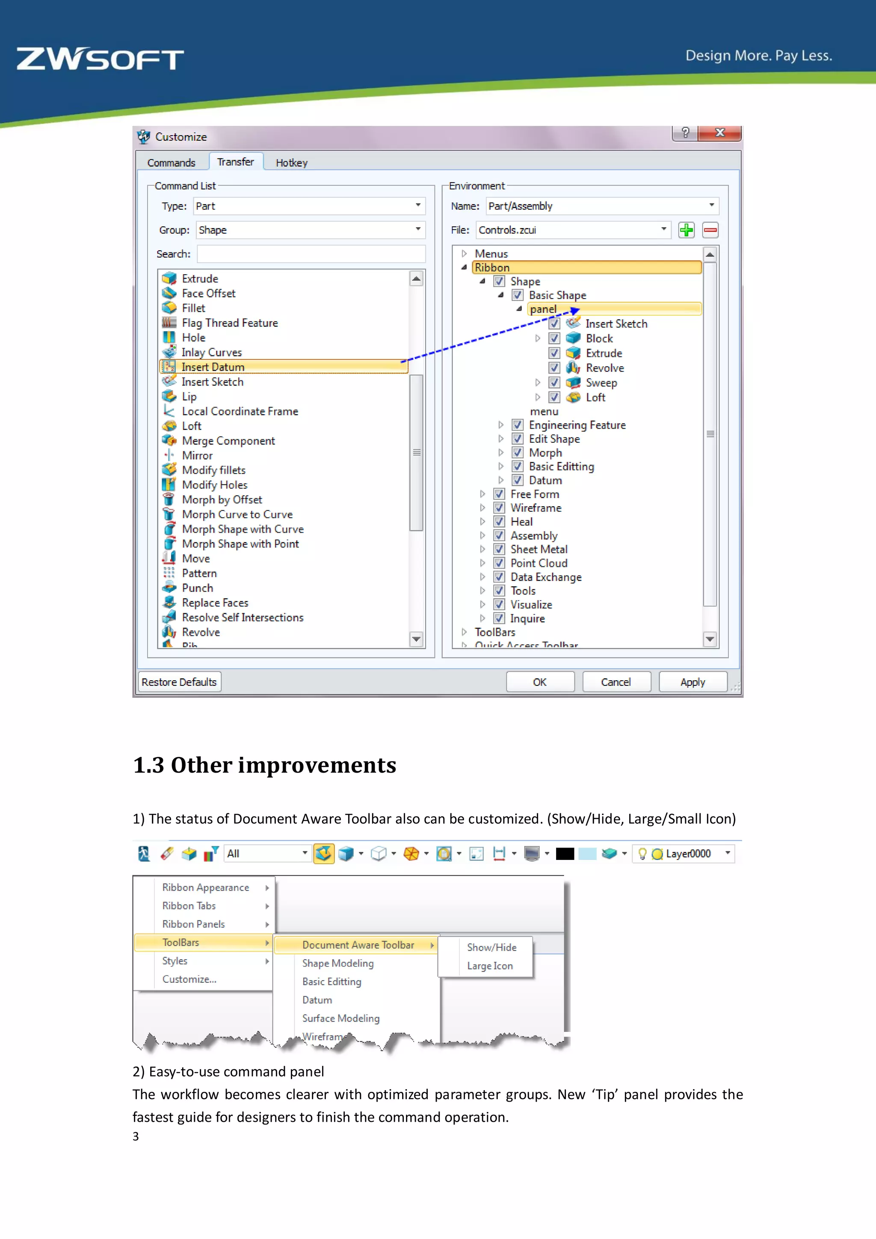Choose Large Icon menu entry
The height and width of the screenshot is (1239, 876).
point(490,966)
